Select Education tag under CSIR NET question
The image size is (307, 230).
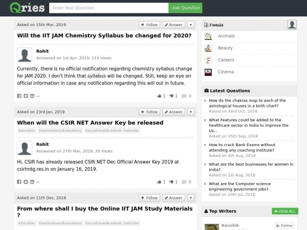coord(27,131)
